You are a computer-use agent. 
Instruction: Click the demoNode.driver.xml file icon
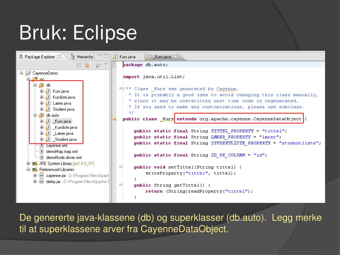click(42, 157)
